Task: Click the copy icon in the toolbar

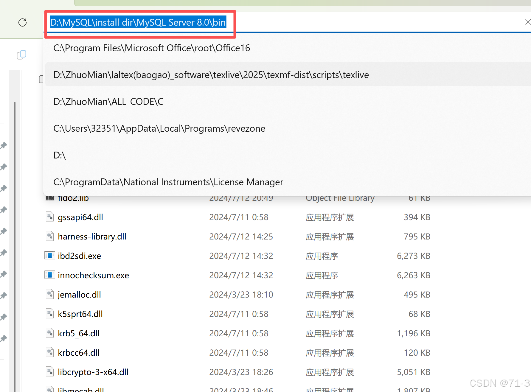Action: [x=21, y=55]
